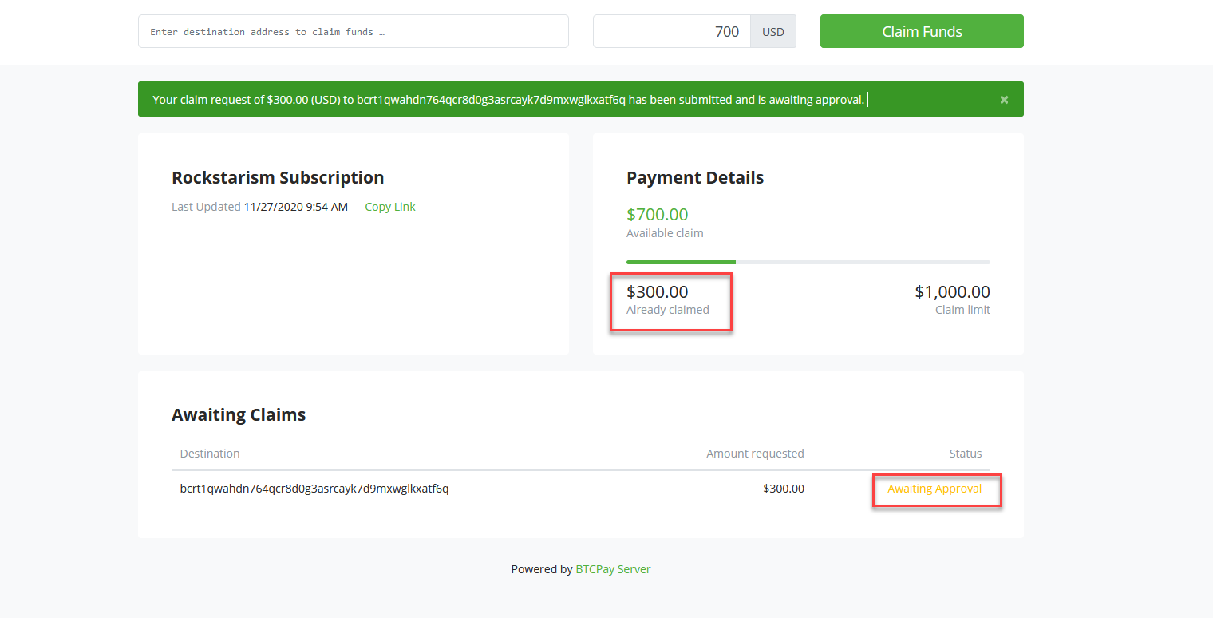Click the Rockstarism Subscription heading
Viewport: 1213px width, 618px height.
(x=278, y=177)
